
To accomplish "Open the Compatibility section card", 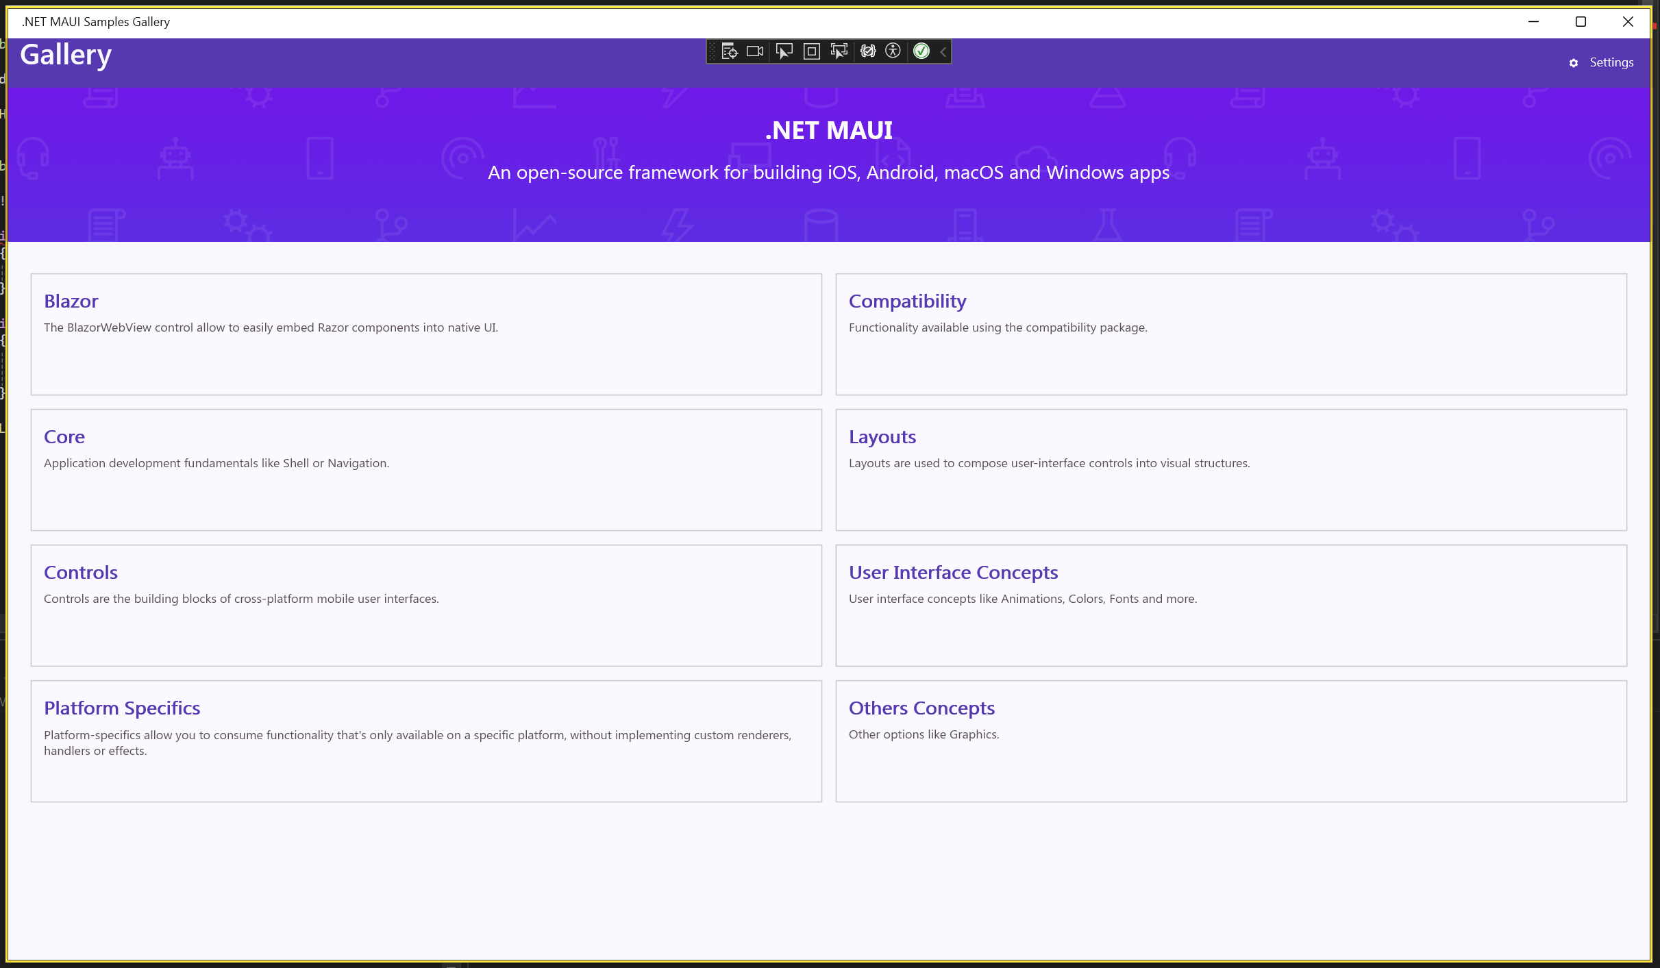I will 1230,334.
